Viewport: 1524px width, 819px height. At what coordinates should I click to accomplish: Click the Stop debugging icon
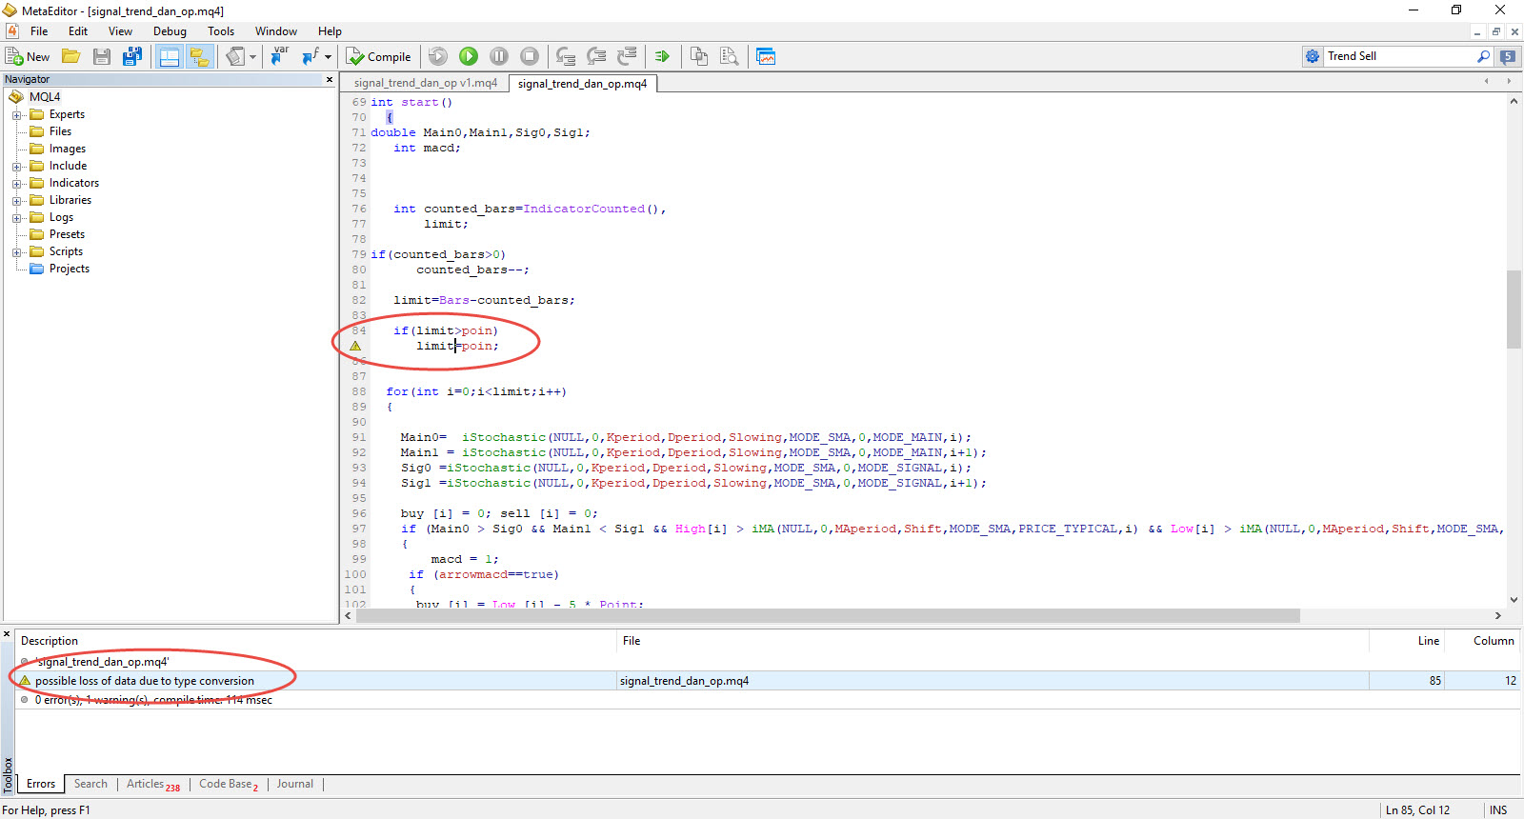[530, 57]
